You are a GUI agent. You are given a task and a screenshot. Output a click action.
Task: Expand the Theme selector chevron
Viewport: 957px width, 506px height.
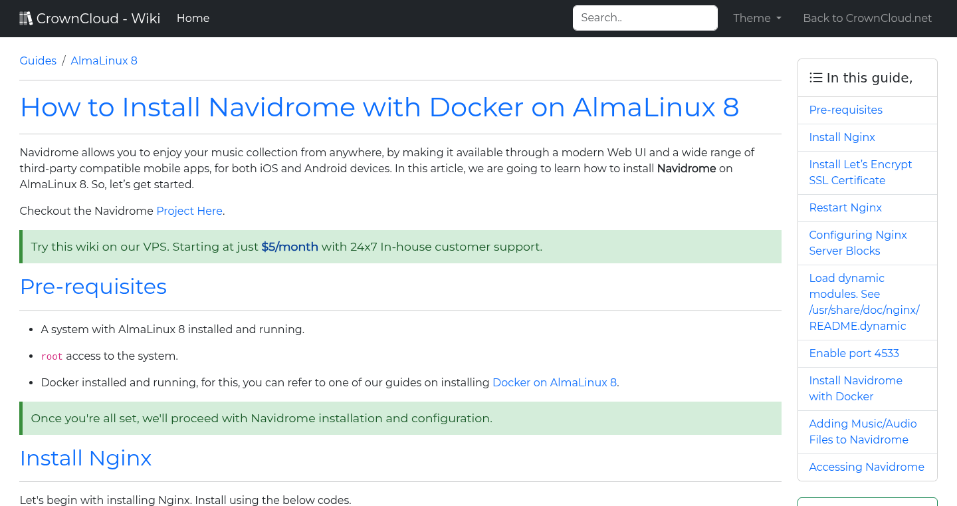point(779,19)
